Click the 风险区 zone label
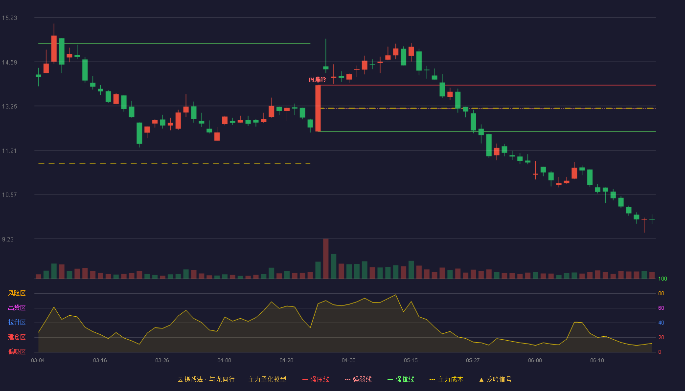The width and height of the screenshot is (685, 391). click(17, 293)
